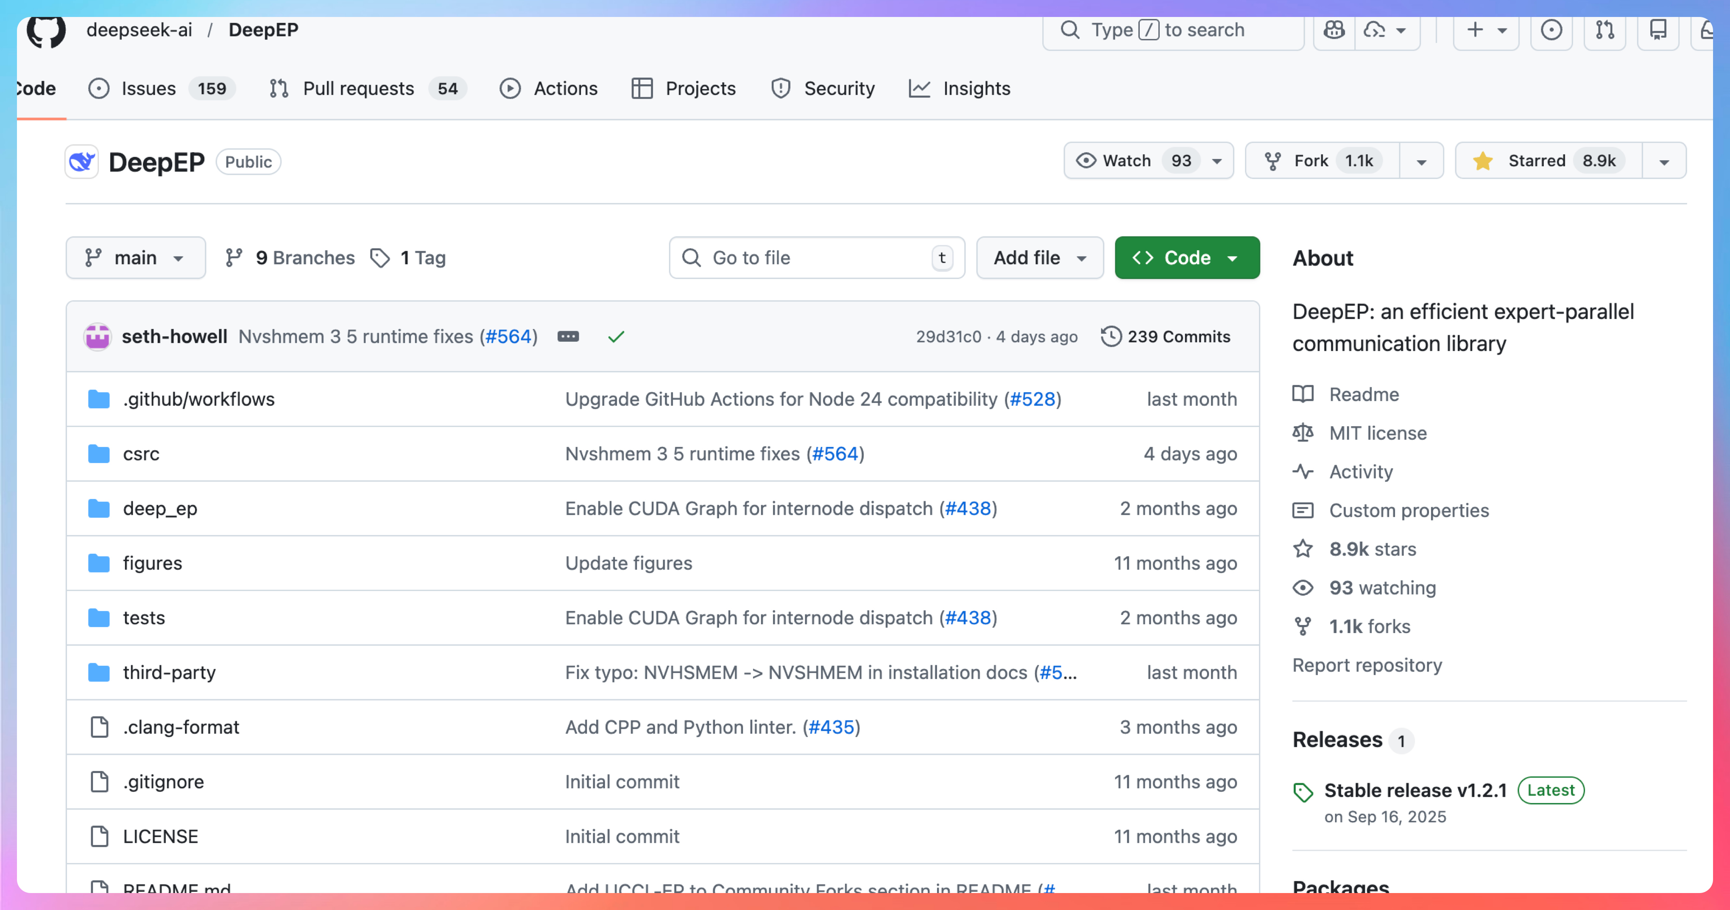Image resolution: width=1730 pixels, height=910 pixels.
Task: Open the csrc folder
Action: point(141,454)
